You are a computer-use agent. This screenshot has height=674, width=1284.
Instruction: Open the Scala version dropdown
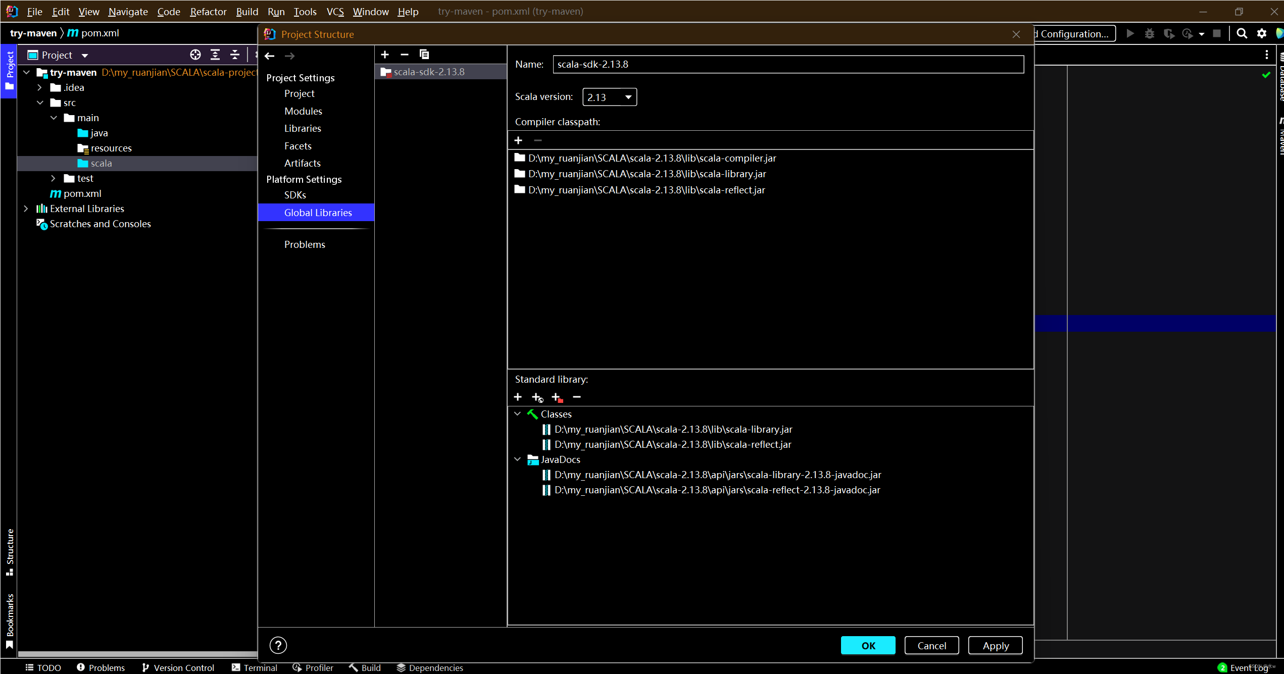(610, 97)
